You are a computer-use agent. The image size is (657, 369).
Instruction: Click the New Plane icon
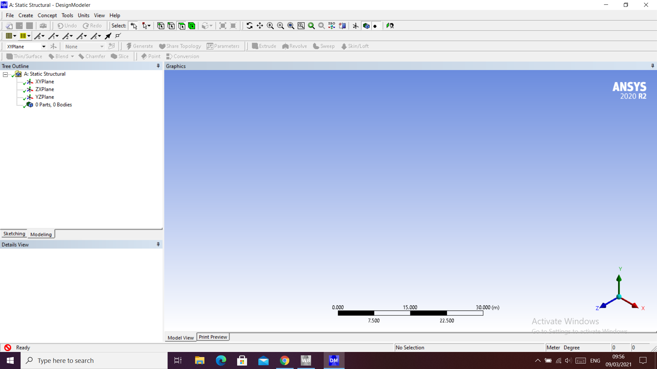(x=53, y=46)
